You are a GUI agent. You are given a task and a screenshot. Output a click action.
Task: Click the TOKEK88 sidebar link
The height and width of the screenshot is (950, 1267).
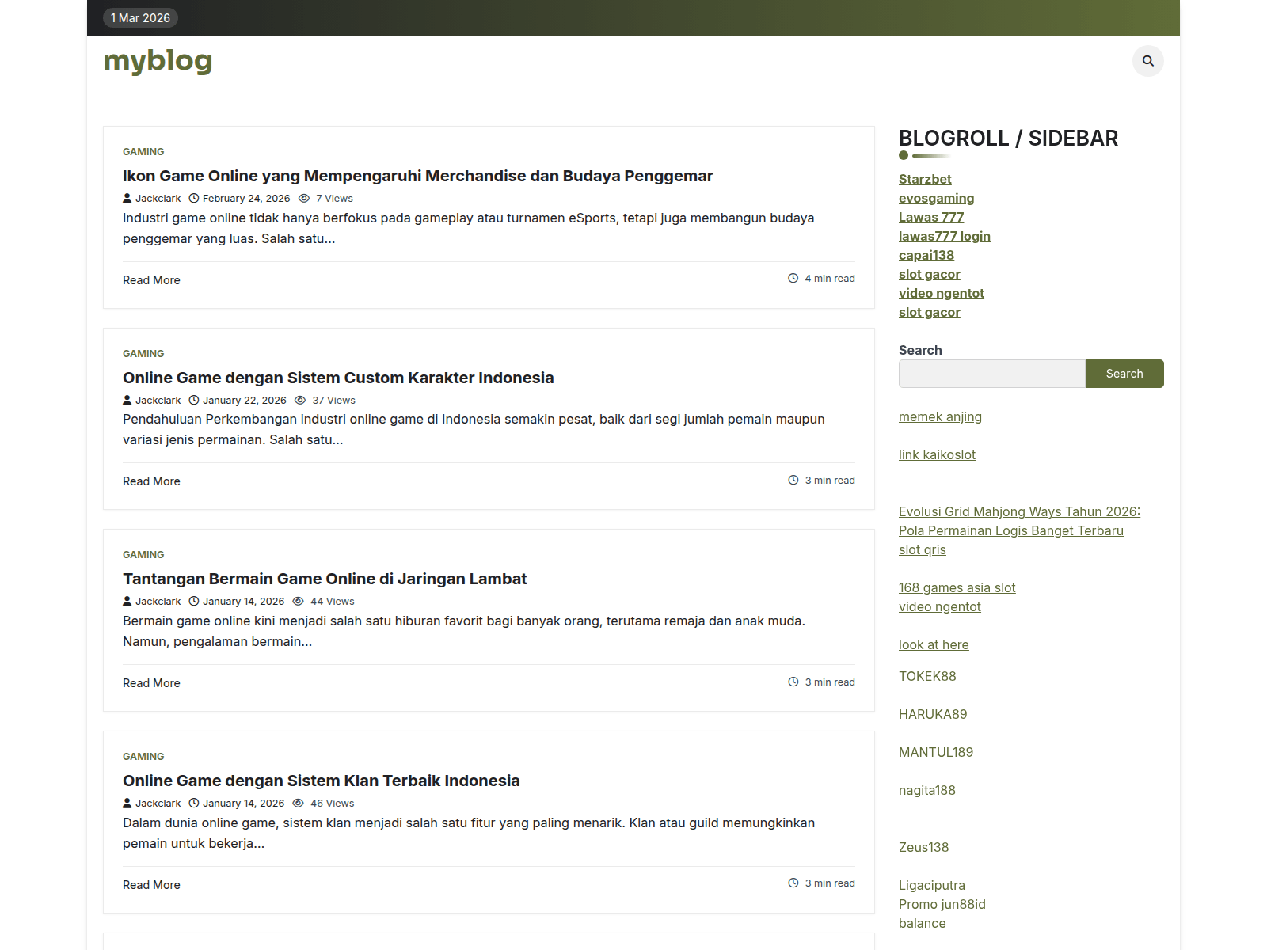click(927, 676)
